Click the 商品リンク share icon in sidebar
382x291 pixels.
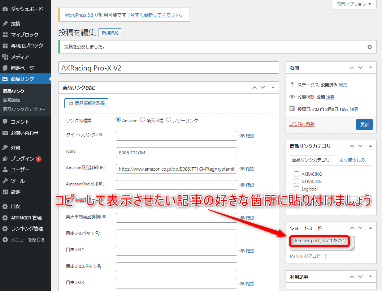pyautogui.click(x=5, y=79)
